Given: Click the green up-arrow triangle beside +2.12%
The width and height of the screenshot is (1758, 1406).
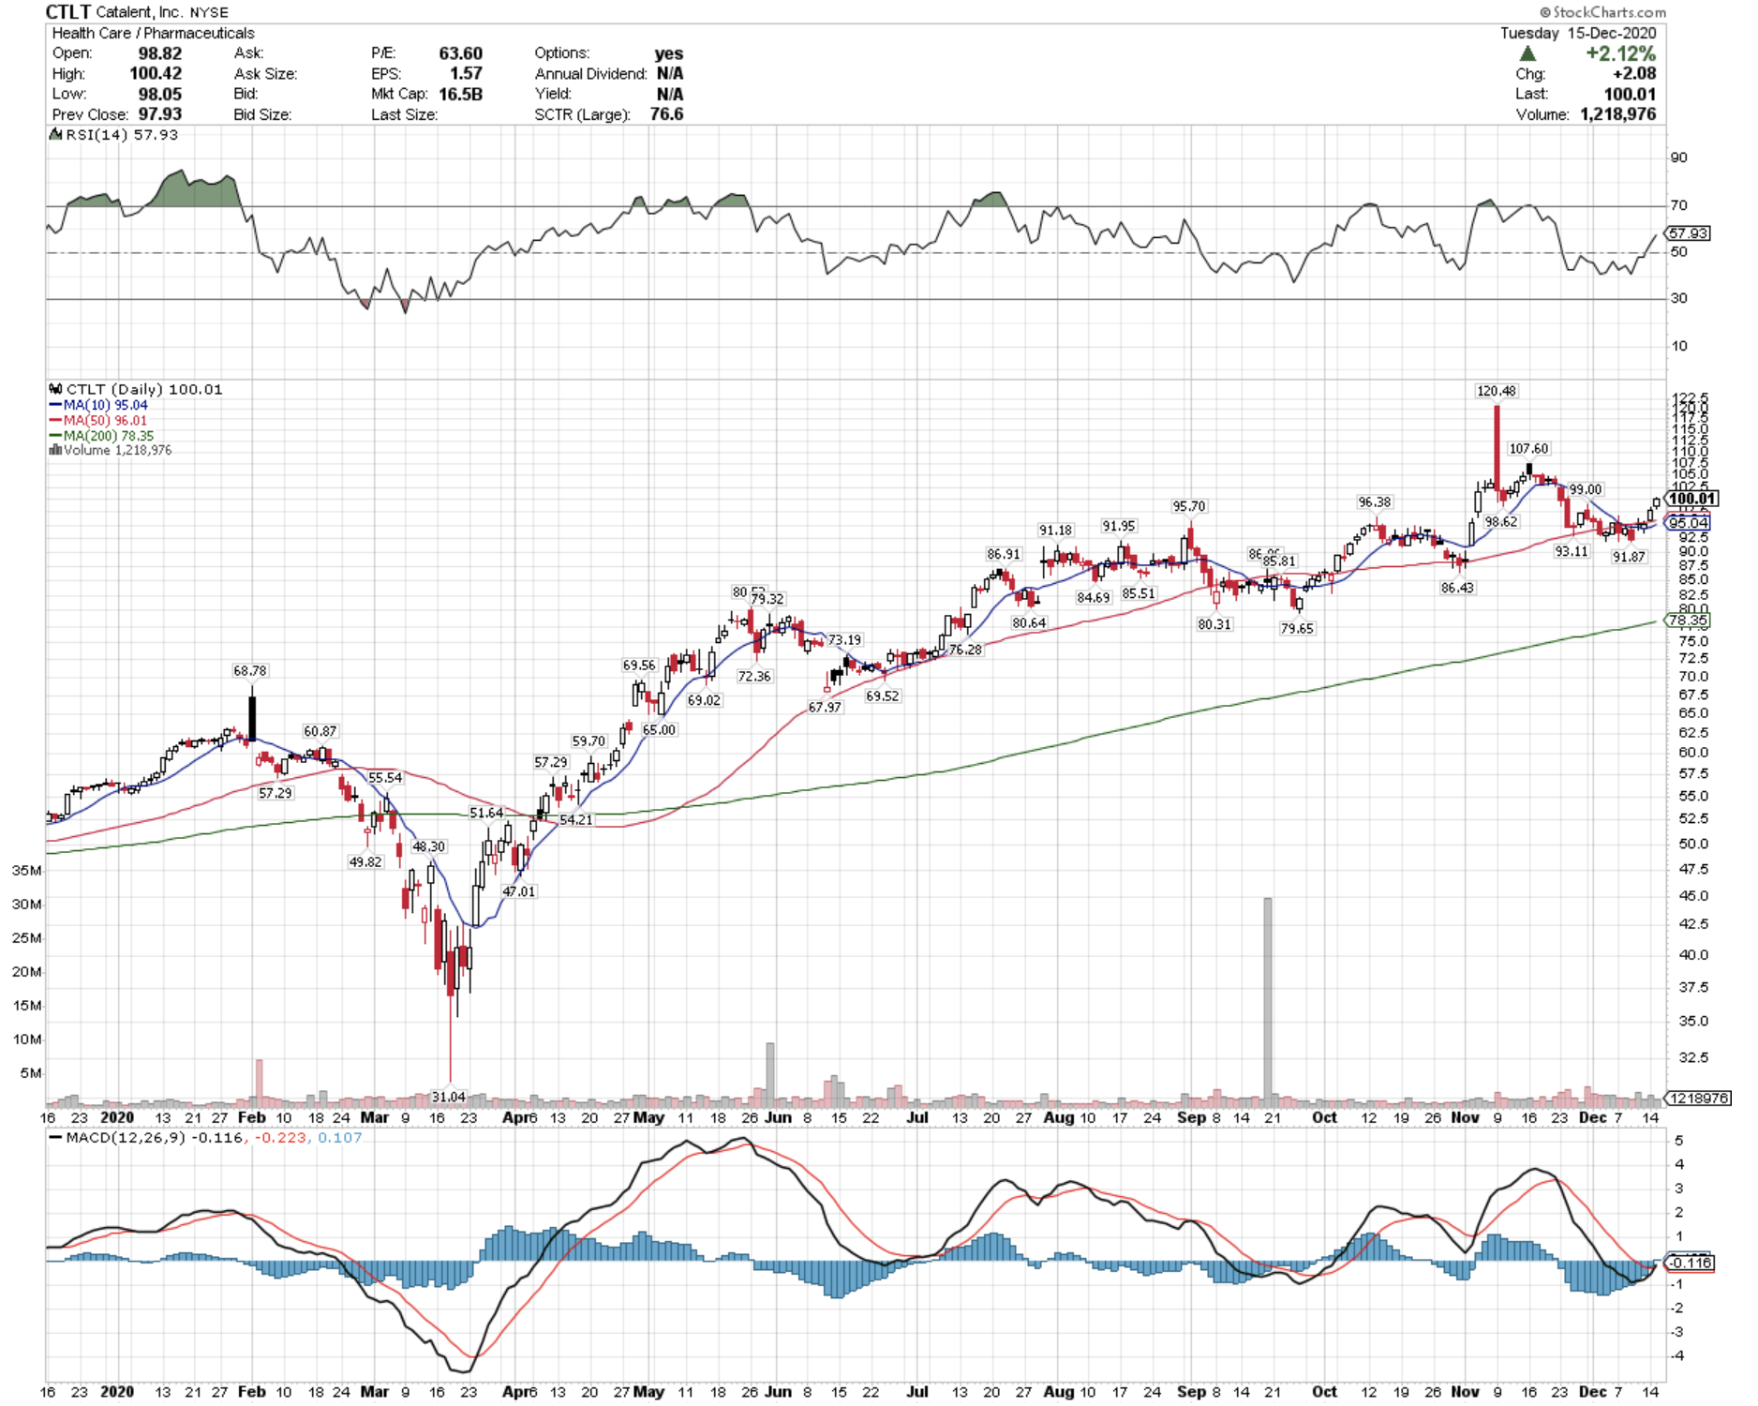Looking at the screenshot, I should click(x=1527, y=53).
